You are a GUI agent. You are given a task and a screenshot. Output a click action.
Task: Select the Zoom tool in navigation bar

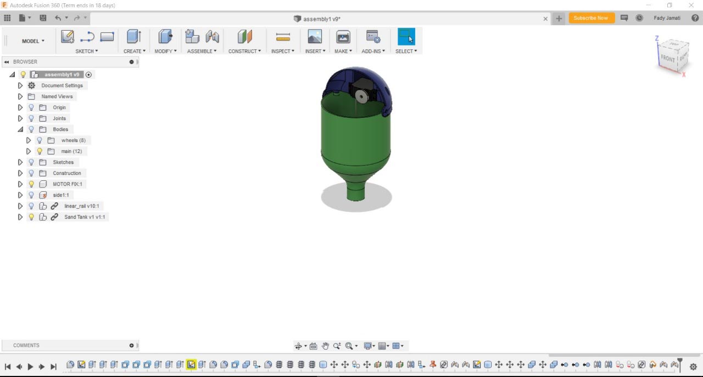(337, 346)
